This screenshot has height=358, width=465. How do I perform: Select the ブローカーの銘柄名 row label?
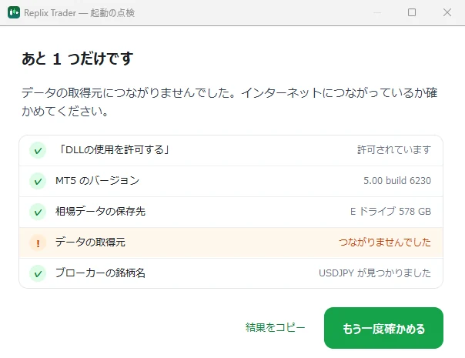tap(100, 273)
